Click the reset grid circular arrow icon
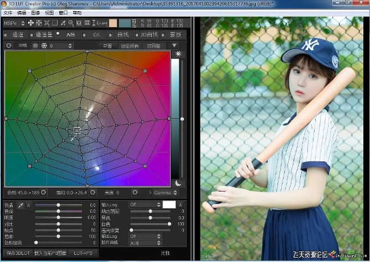Viewport: 370px width, 262px height. click(9, 45)
